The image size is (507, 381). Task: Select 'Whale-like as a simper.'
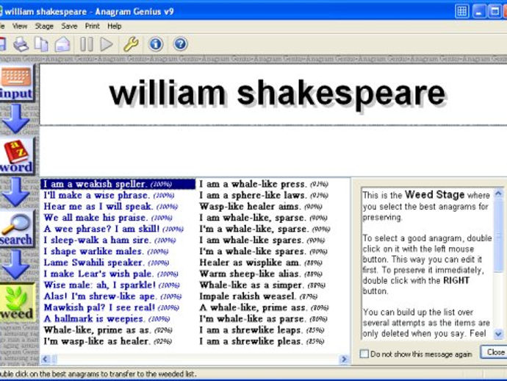click(x=262, y=285)
